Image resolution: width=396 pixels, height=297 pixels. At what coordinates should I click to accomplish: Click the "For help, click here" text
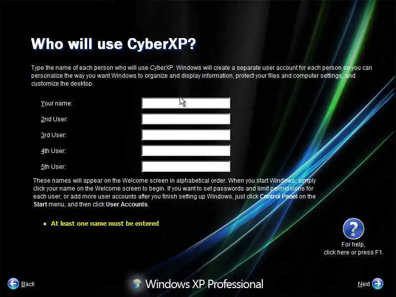click(x=353, y=248)
